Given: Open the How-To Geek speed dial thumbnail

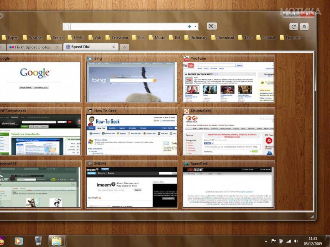Looking at the screenshot, I should click(132, 134).
